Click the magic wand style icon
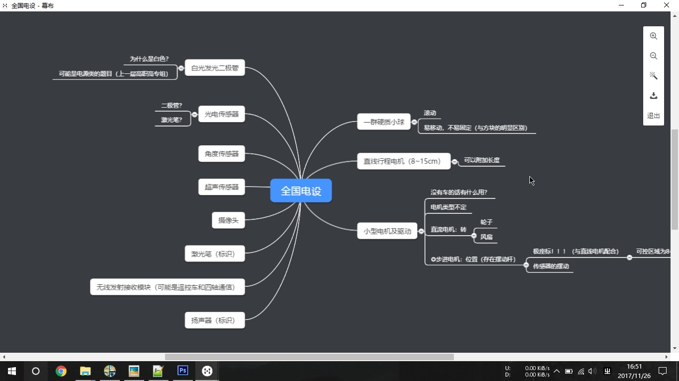This screenshot has height=381, width=679. pyautogui.click(x=653, y=76)
